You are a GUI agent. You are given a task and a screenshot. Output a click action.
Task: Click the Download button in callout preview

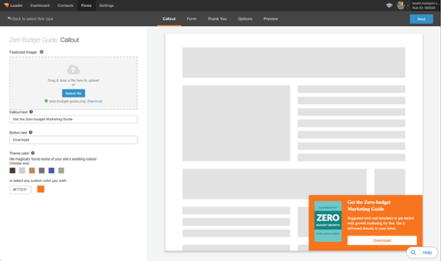[382, 240]
